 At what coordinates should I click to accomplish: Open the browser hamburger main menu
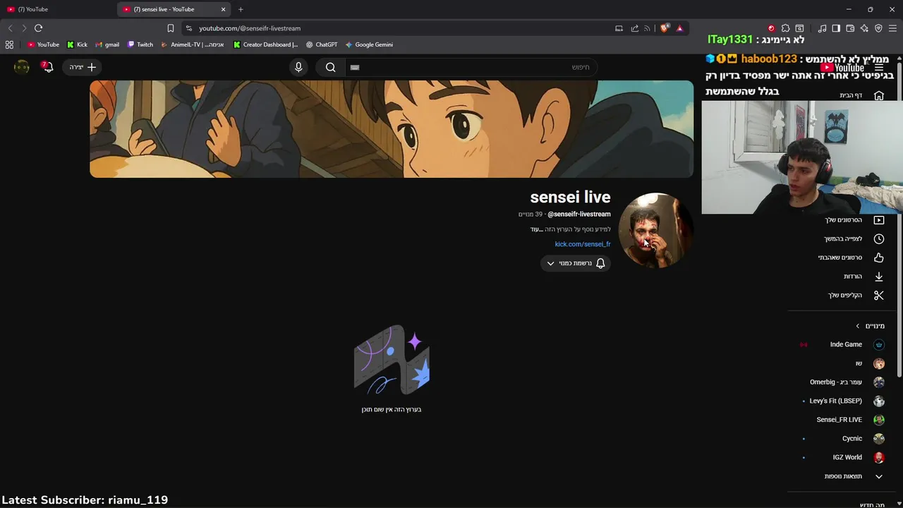[x=893, y=28]
